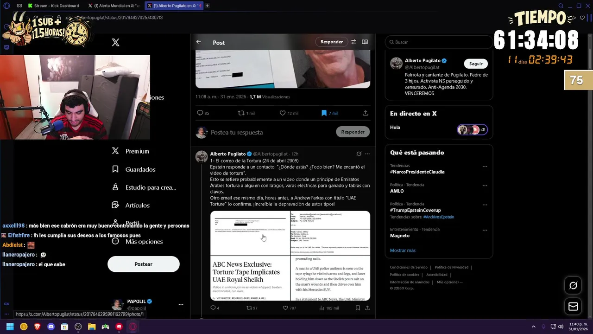The height and width of the screenshot is (334, 593).
Task: Open options for Magneto trend
Action: [485, 230]
